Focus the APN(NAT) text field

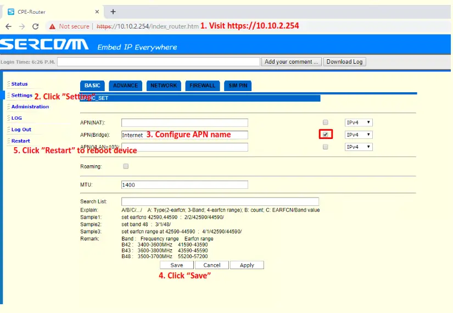click(184, 122)
